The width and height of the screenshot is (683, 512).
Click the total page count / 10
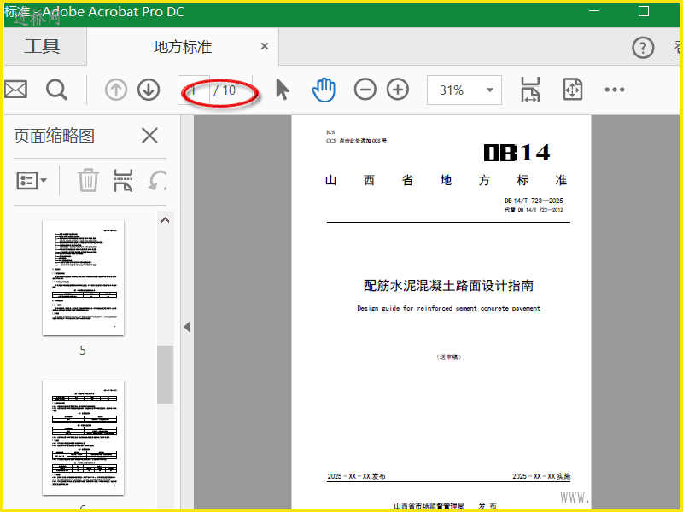(225, 90)
